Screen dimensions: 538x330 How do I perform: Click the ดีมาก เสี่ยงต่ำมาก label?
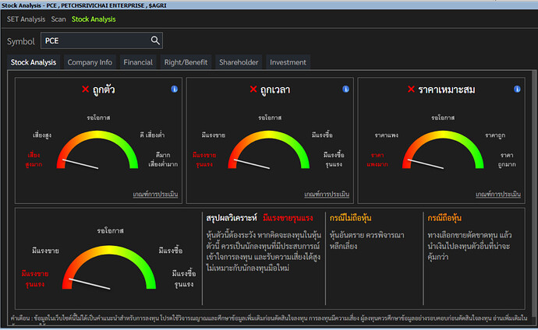[x=163, y=160]
